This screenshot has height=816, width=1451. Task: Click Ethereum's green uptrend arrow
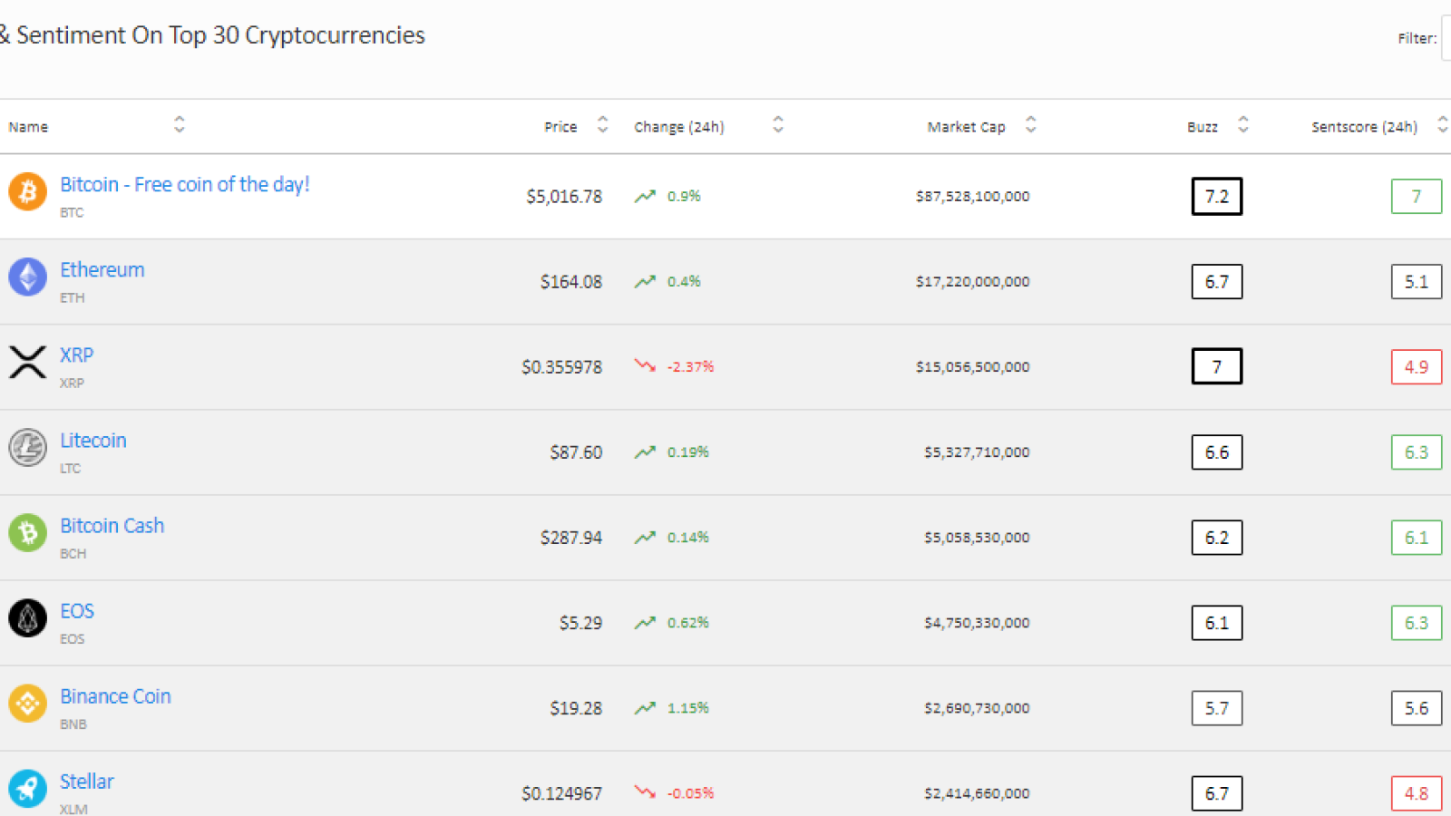point(645,281)
